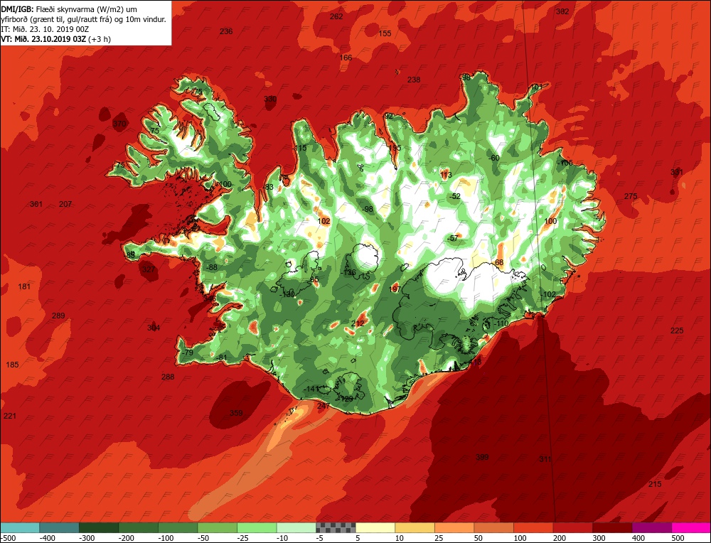The height and width of the screenshot is (543, 711).
Task: Click the '-57' value on the map
Action: point(452,238)
